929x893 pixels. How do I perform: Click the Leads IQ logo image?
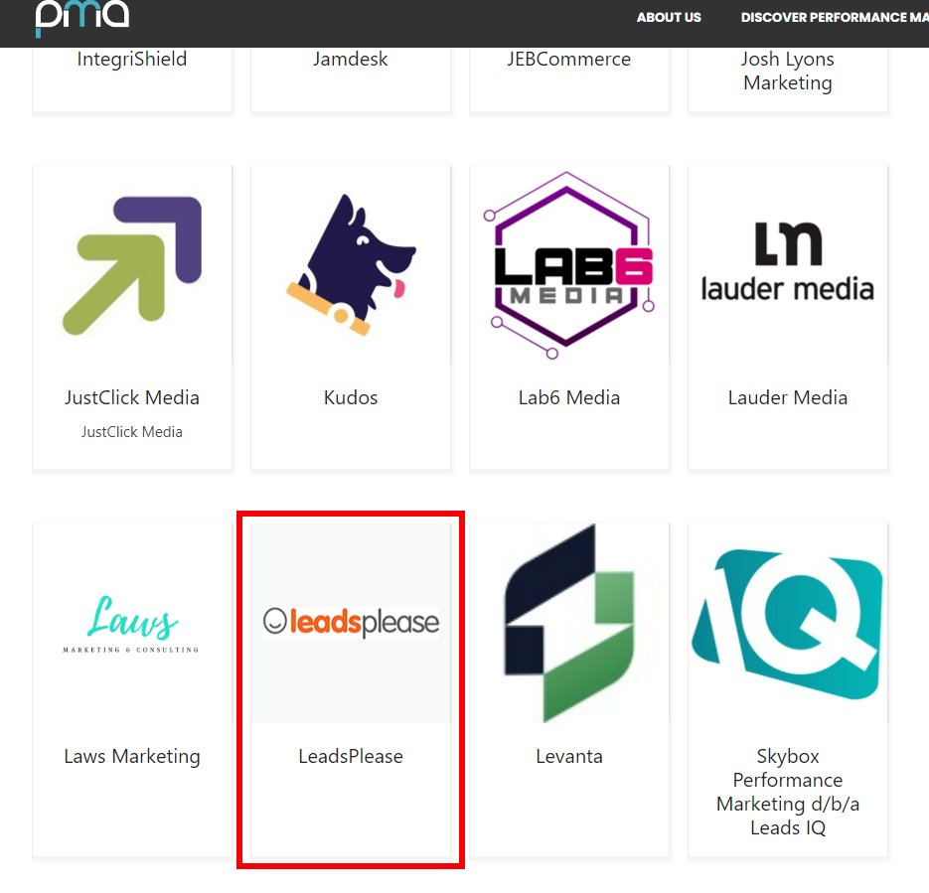[x=787, y=624]
